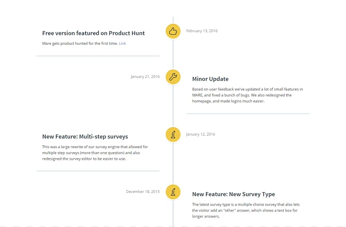
Task: Click the divider line under the Minor Update entry
Action: (x=248, y=114)
